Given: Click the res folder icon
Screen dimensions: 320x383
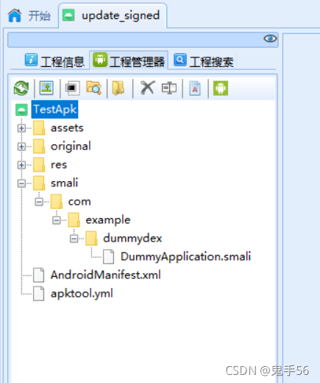Looking at the screenshot, I should (39, 165).
